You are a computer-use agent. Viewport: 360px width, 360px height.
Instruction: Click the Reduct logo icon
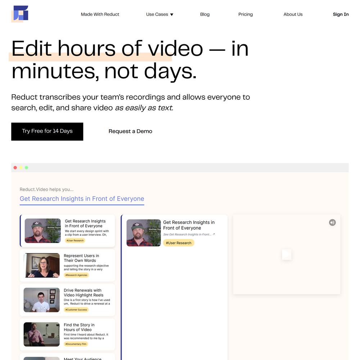20,14
